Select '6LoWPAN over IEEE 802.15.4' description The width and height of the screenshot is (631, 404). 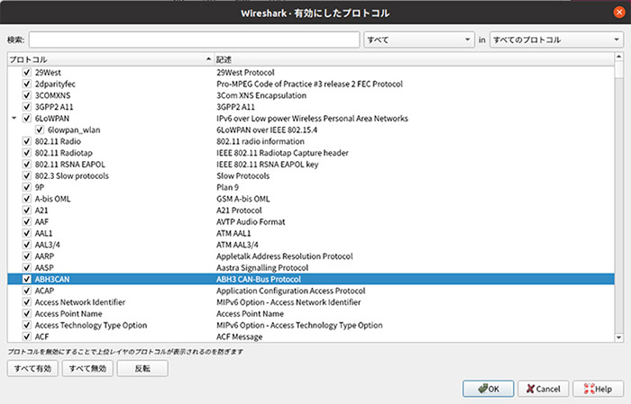(x=267, y=130)
